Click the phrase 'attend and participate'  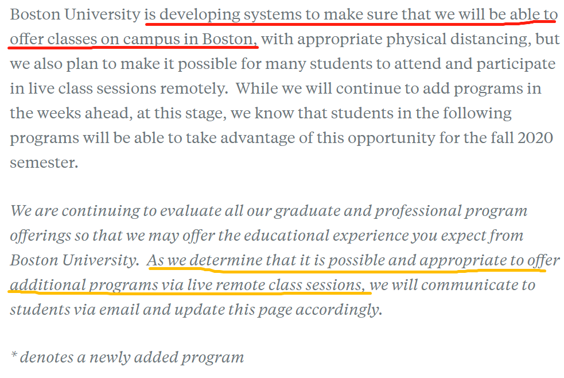475,64
